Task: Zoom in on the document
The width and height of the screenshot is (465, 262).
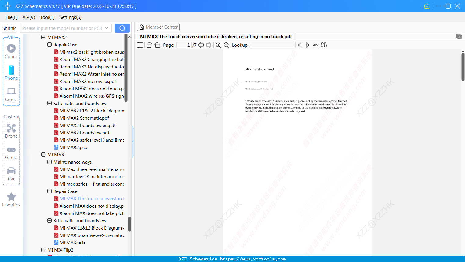Action: 218,45
